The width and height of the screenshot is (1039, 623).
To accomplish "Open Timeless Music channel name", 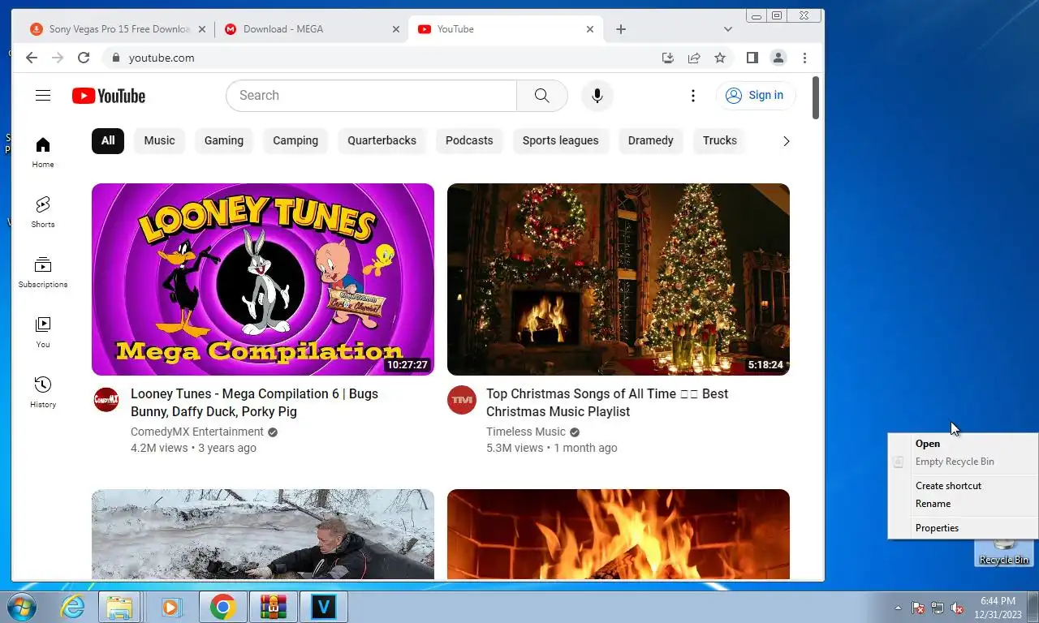I will coord(526,432).
